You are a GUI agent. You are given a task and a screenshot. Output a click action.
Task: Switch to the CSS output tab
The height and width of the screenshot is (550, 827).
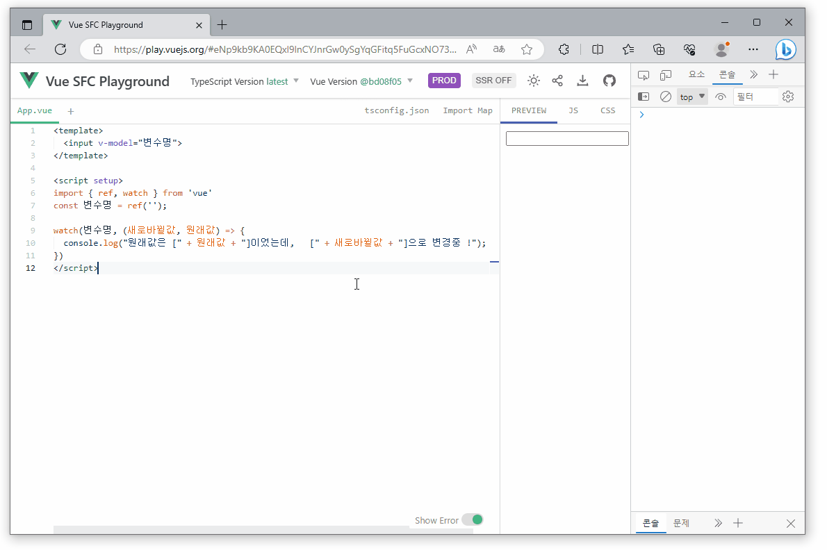tap(607, 110)
